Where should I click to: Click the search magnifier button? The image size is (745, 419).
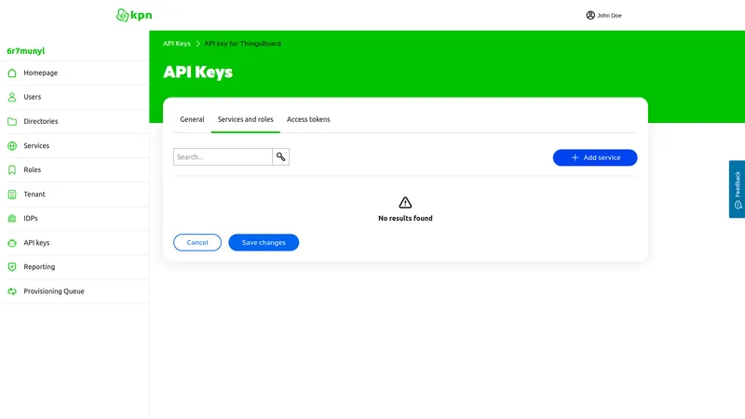pyautogui.click(x=281, y=156)
